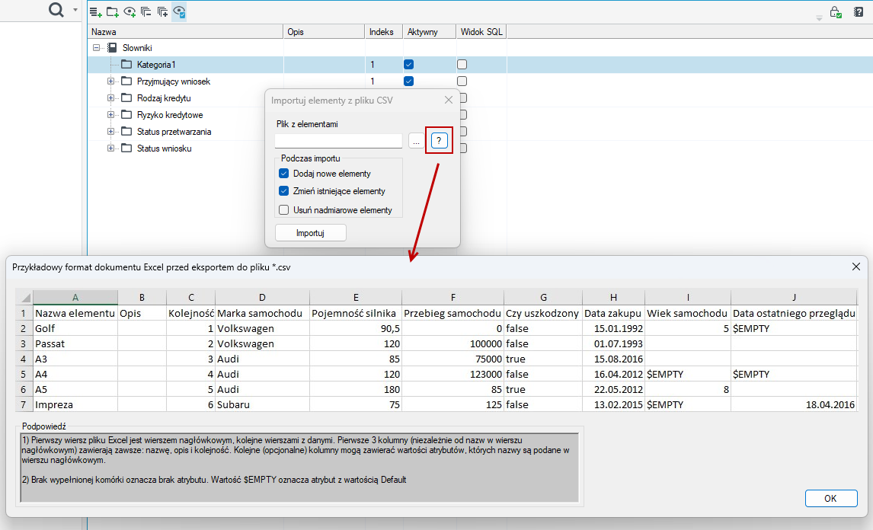Click the add list element icon
873x530 pixels.
[96, 11]
